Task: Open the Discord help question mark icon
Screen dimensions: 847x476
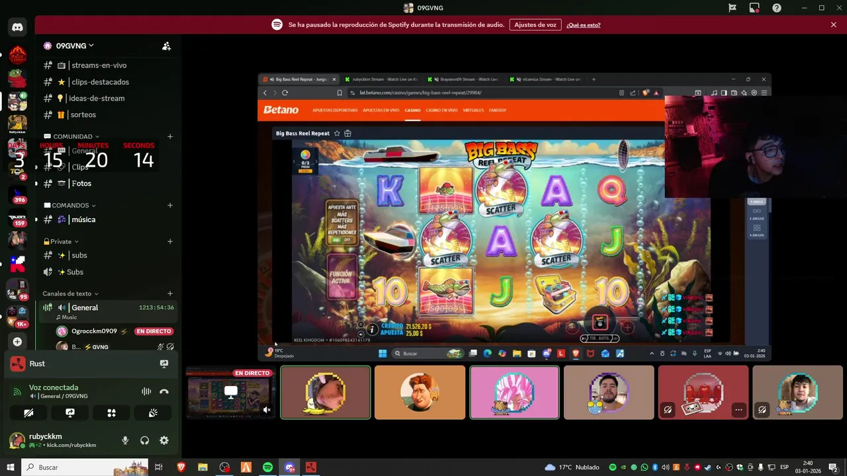Action: 776,8
